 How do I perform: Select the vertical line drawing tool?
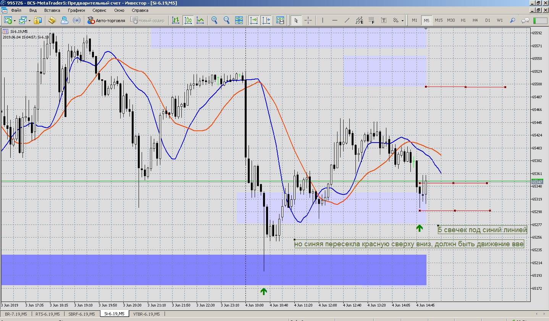tap(323, 20)
